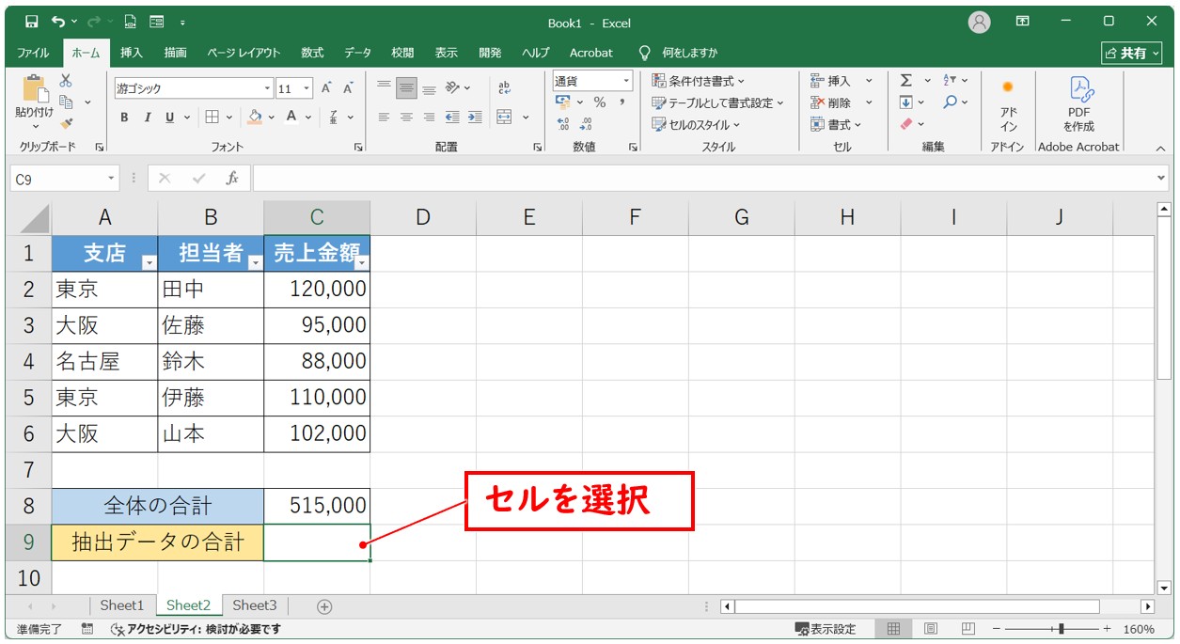This screenshot has height=644, width=1180.
Task: Click the Cut scissors icon
Action: (66, 82)
